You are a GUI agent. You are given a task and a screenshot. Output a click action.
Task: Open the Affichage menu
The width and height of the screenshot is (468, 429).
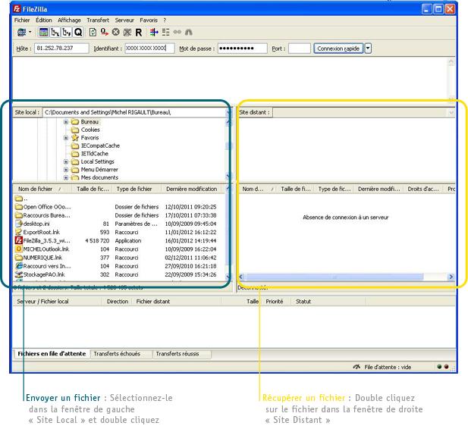click(x=69, y=20)
